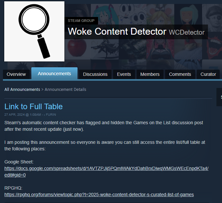
Task: Go to the Comments tab
Action: pyautogui.click(x=180, y=74)
